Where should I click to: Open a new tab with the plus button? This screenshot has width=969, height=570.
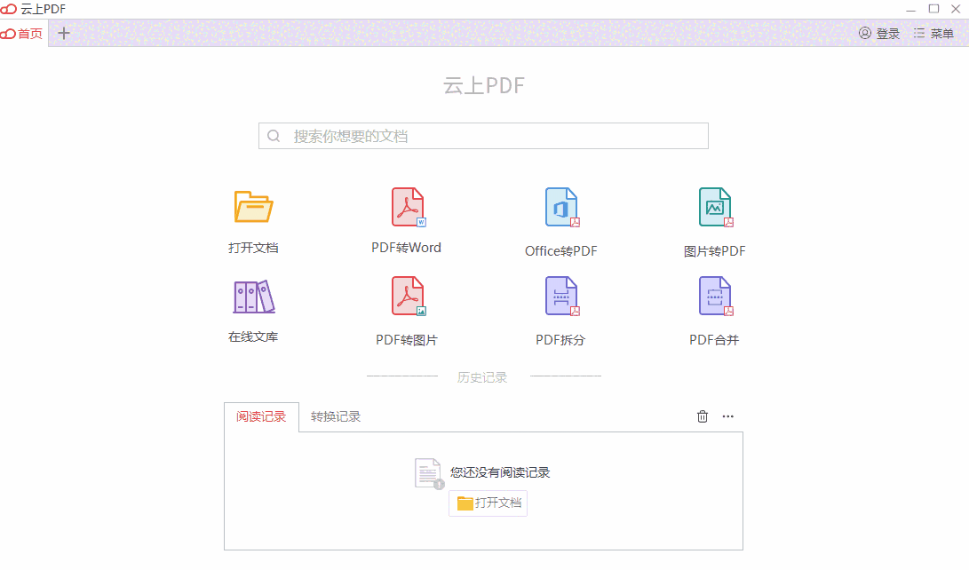pyautogui.click(x=63, y=33)
